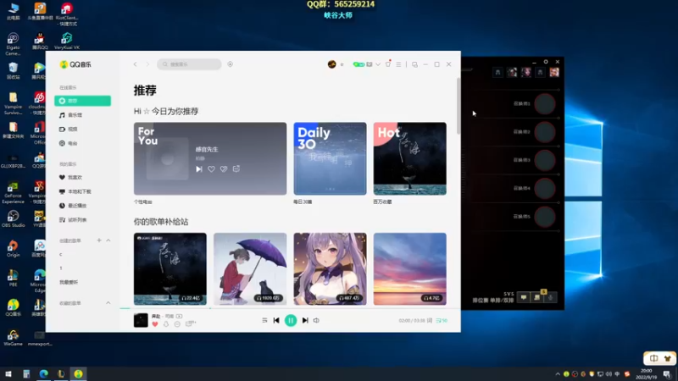The width and height of the screenshot is (678, 381).
Task: Open the comments icon in player bar
Action: [190, 323]
